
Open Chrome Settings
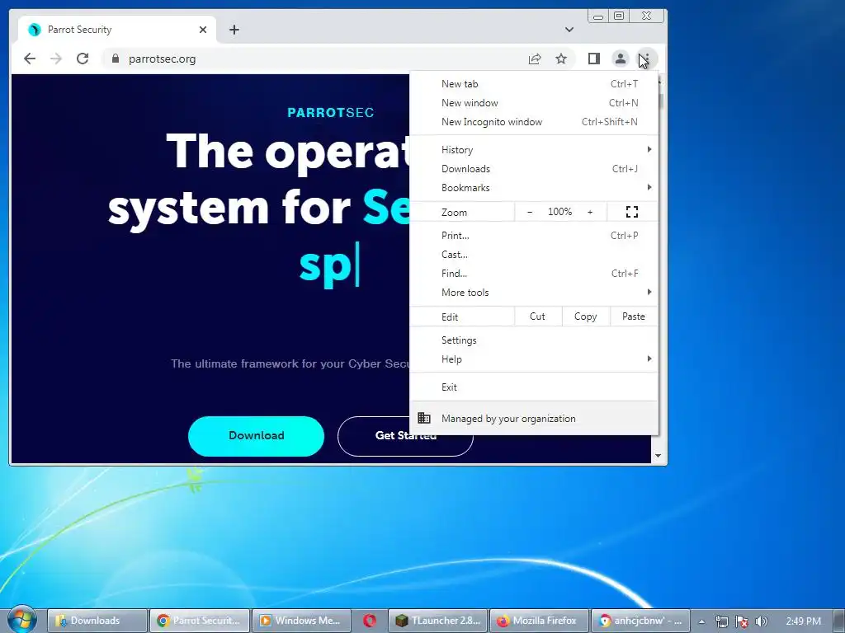(x=534, y=340)
